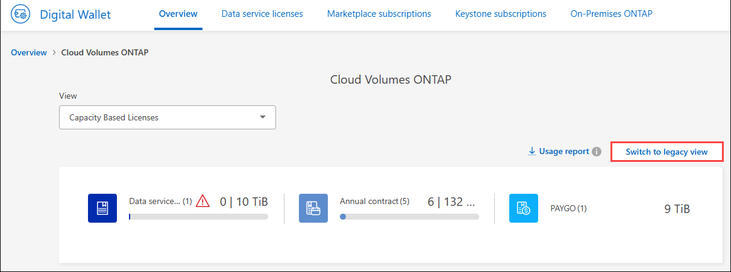Click the Usage report download icon
731x272 pixels.
point(532,152)
